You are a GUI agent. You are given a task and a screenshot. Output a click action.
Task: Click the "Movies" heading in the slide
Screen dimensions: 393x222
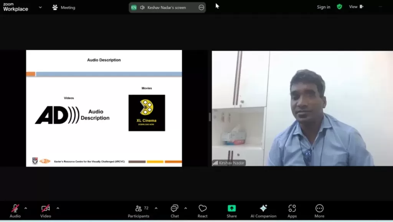(147, 88)
